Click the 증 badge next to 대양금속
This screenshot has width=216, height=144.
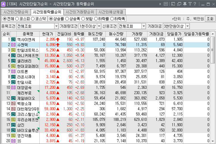pos(13,87)
